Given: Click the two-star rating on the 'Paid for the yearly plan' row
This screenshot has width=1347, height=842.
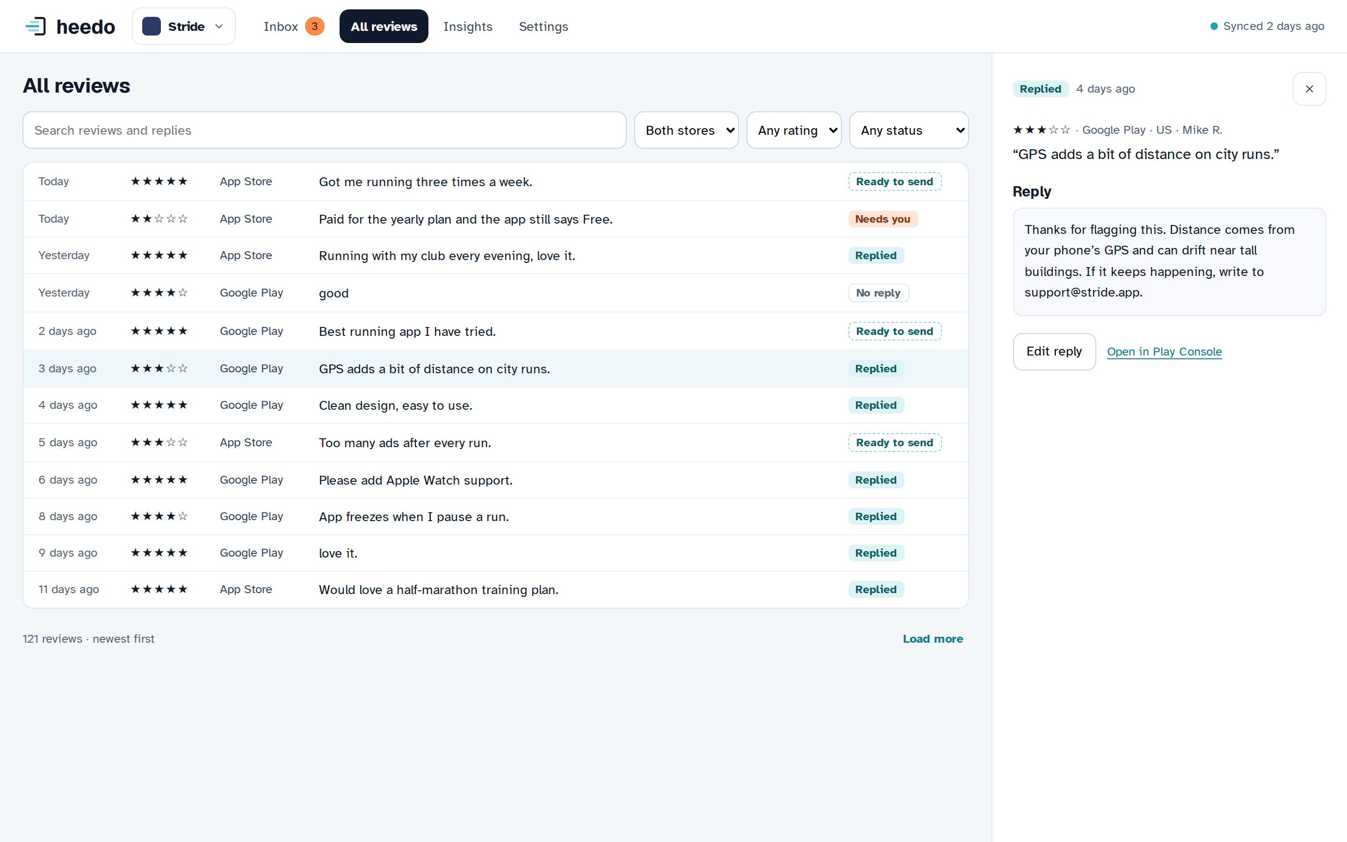Looking at the screenshot, I should 159,219.
